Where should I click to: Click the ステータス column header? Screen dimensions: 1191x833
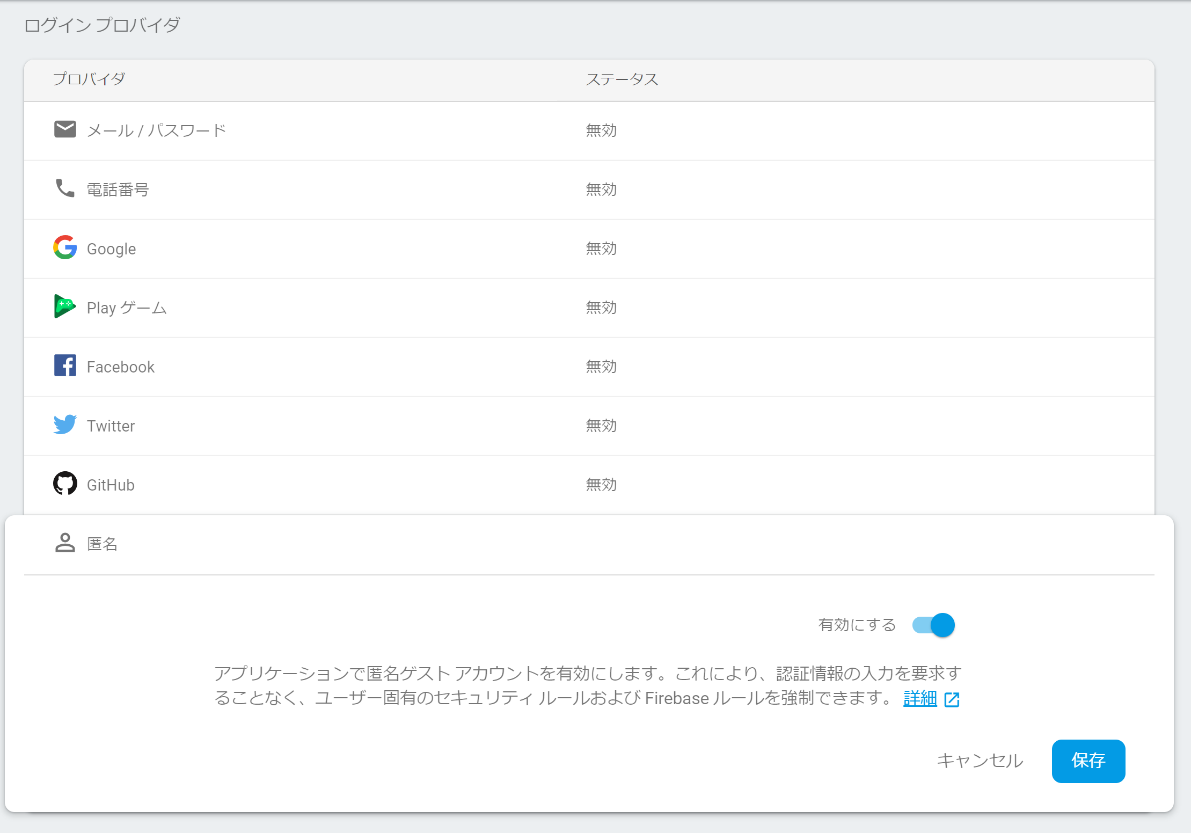pyautogui.click(x=622, y=79)
